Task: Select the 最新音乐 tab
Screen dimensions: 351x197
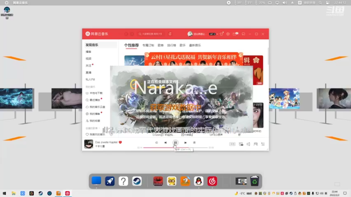Action: [195, 46]
